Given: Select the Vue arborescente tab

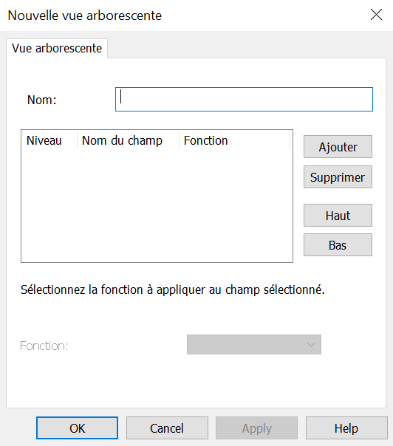Looking at the screenshot, I should pos(57,48).
